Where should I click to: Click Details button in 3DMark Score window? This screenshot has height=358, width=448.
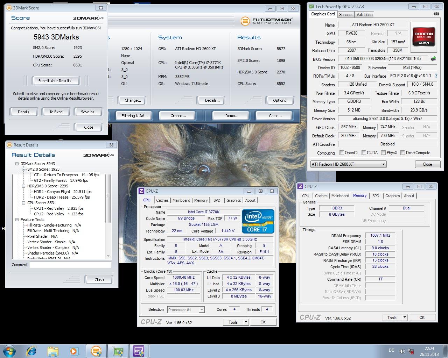click(x=25, y=112)
